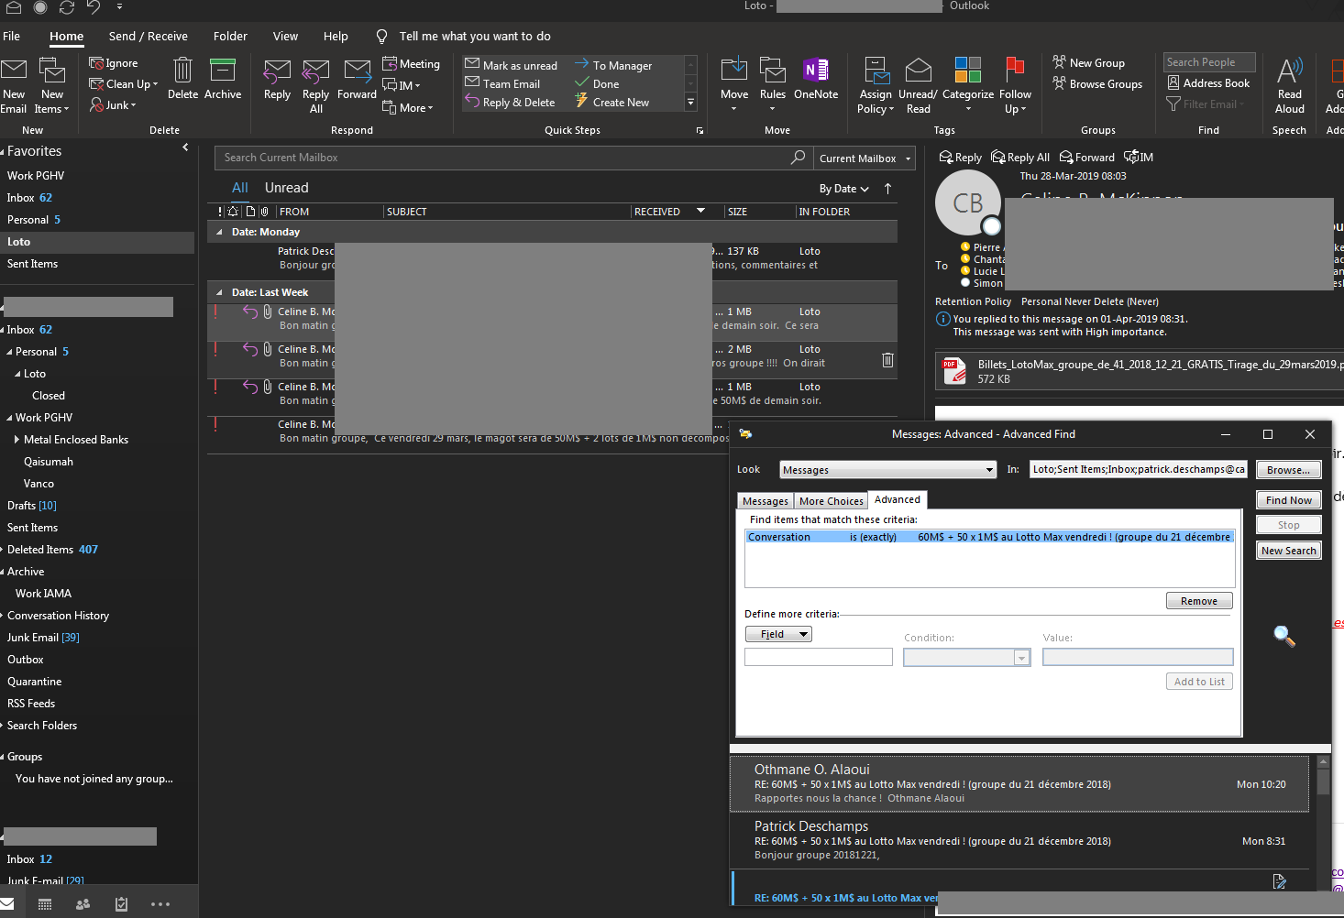Select the Messages tab in Advanced Find
The height and width of the screenshot is (918, 1344).
(x=766, y=501)
